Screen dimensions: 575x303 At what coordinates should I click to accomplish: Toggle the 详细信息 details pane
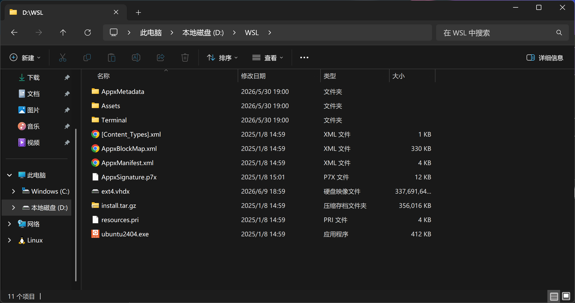545,58
